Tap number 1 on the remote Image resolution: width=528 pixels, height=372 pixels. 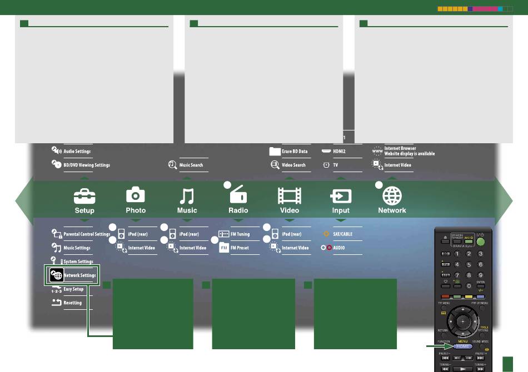[457, 254]
